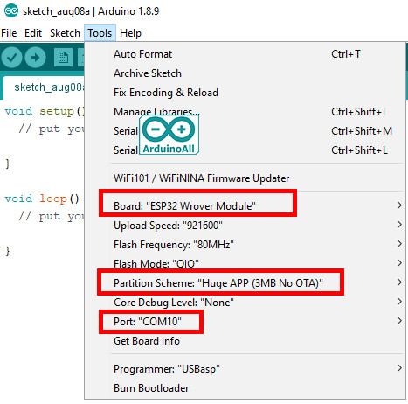Select Fix Encoding & Reload
The width and height of the screenshot is (408, 404).
tap(245, 93)
